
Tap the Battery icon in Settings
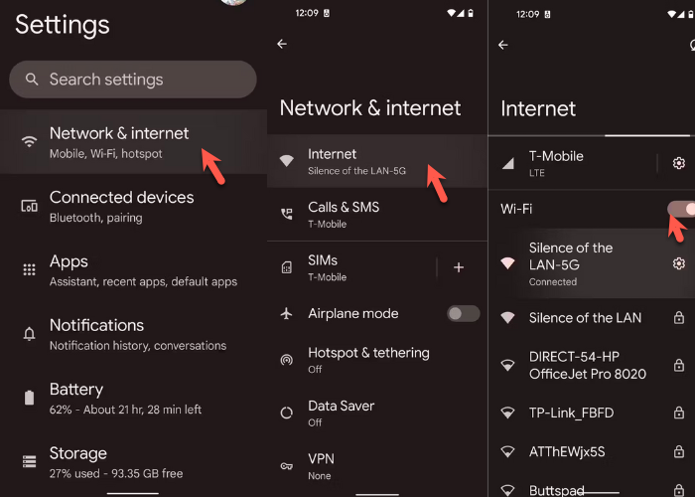29,398
